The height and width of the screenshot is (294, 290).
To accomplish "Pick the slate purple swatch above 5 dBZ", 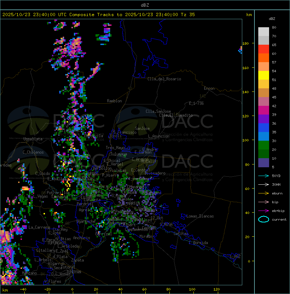I will tap(264, 163).
